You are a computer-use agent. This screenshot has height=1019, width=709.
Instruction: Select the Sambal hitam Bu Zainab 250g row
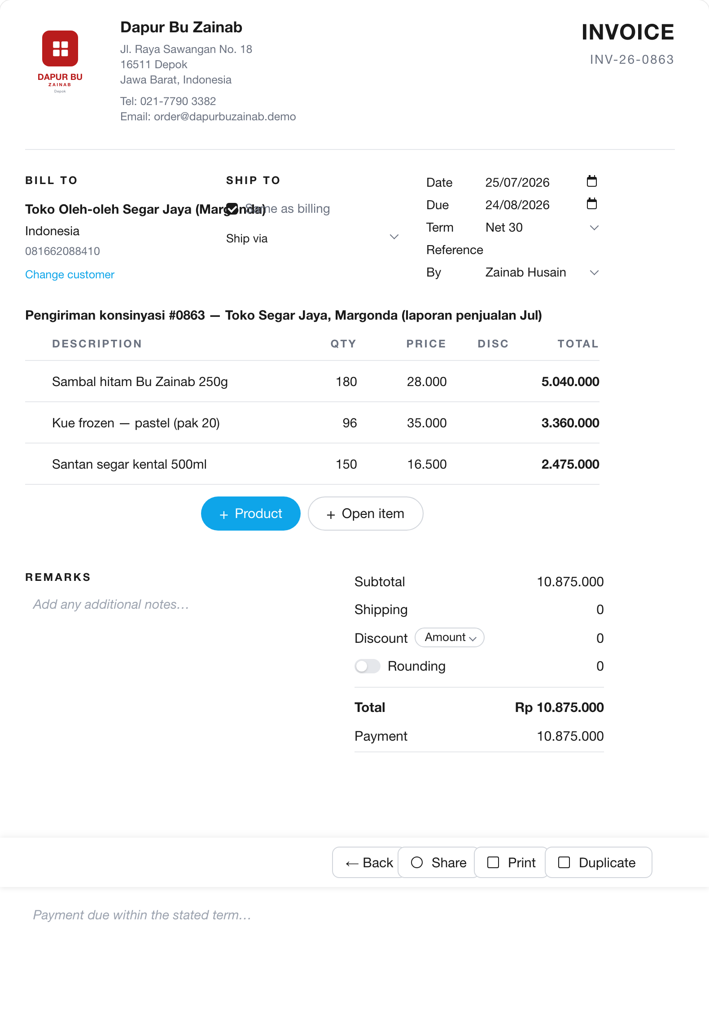[312, 382]
